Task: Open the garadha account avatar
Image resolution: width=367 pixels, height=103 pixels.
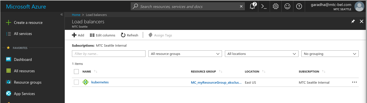Action: pyautogui.click(x=359, y=6)
